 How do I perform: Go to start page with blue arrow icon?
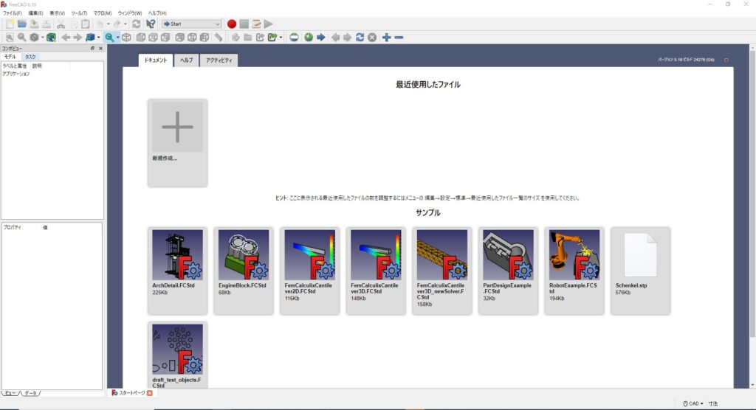click(x=321, y=38)
